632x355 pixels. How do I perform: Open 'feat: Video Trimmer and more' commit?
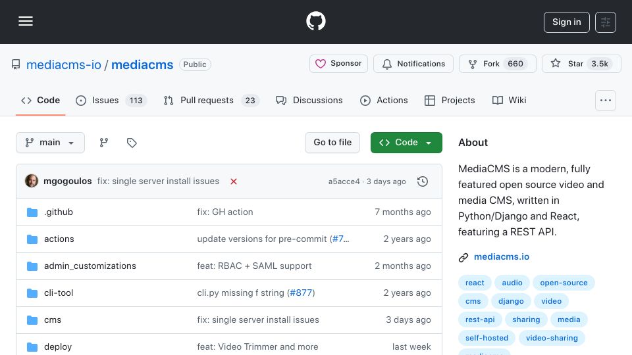tap(257, 347)
